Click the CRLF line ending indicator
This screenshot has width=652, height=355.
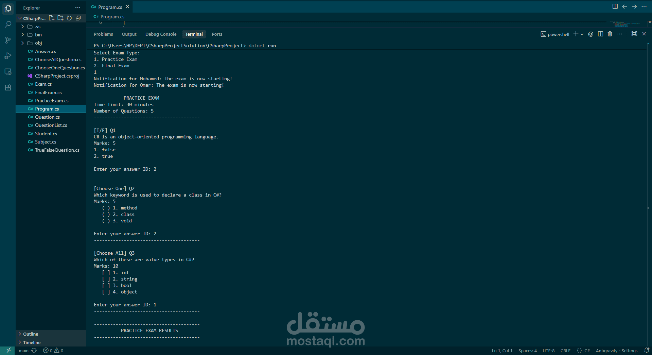[x=565, y=350]
